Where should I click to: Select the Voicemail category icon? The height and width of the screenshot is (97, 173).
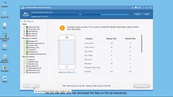[x=27, y=50]
